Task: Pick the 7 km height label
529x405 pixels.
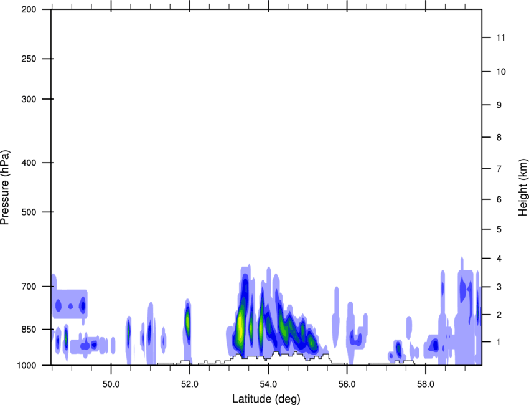Action: (x=499, y=169)
